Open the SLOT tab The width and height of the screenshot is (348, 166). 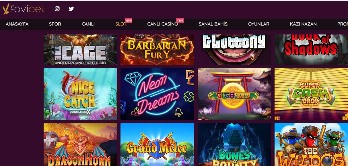point(121,24)
